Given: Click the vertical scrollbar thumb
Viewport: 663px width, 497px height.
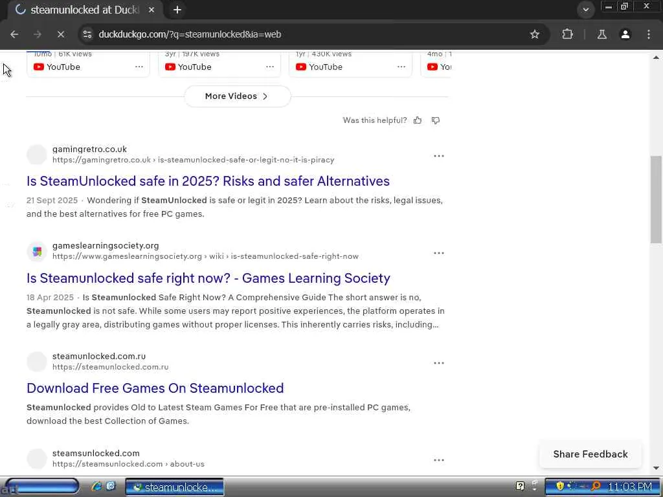Looking at the screenshot, I should pyautogui.click(x=656, y=199).
